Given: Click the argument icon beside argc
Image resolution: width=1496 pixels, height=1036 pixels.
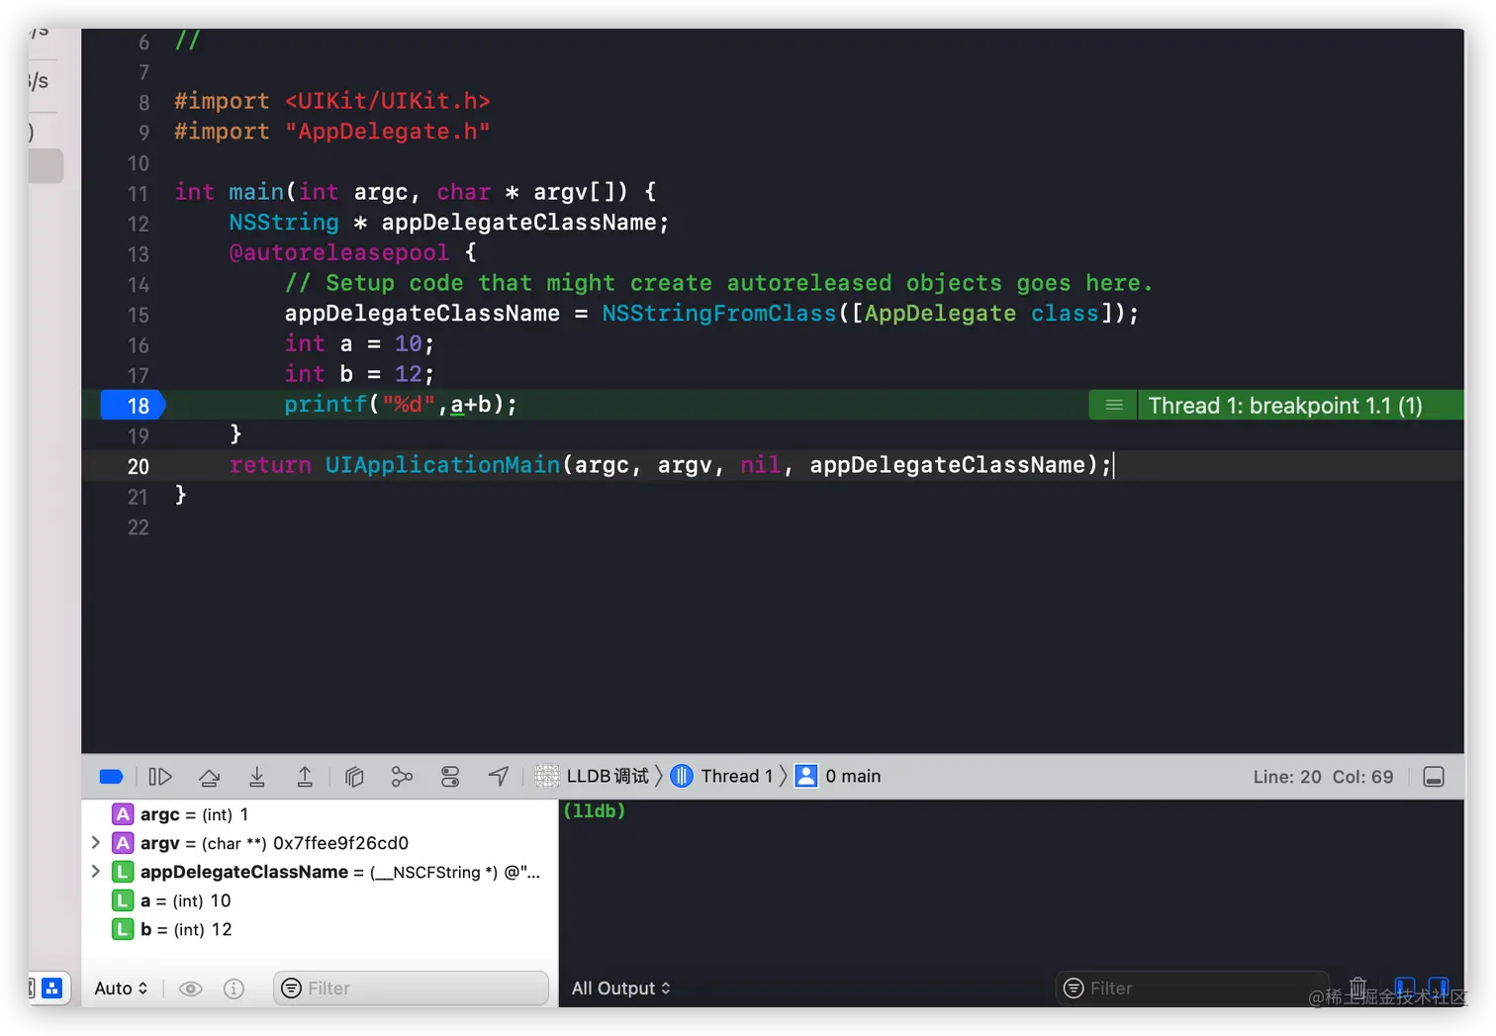Looking at the screenshot, I should point(123,814).
